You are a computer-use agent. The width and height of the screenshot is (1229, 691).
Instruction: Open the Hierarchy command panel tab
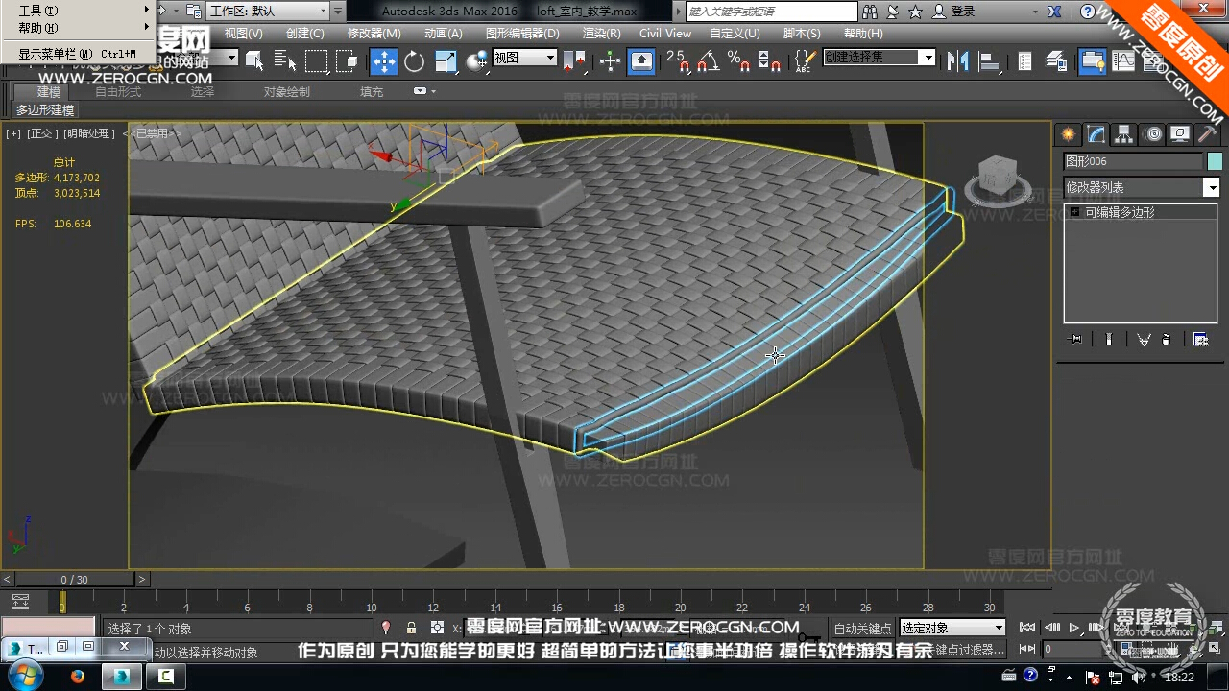click(1123, 134)
